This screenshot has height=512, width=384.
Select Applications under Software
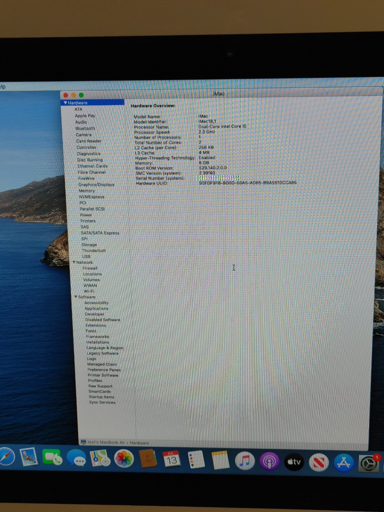pos(96,308)
